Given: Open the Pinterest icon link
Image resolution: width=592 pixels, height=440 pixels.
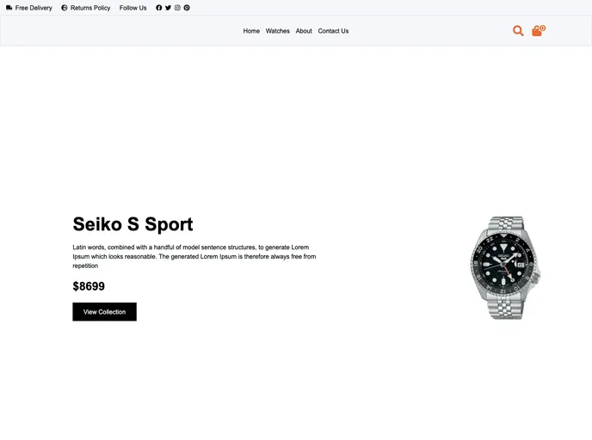Looking at the screenshot, I should [187, 8].
